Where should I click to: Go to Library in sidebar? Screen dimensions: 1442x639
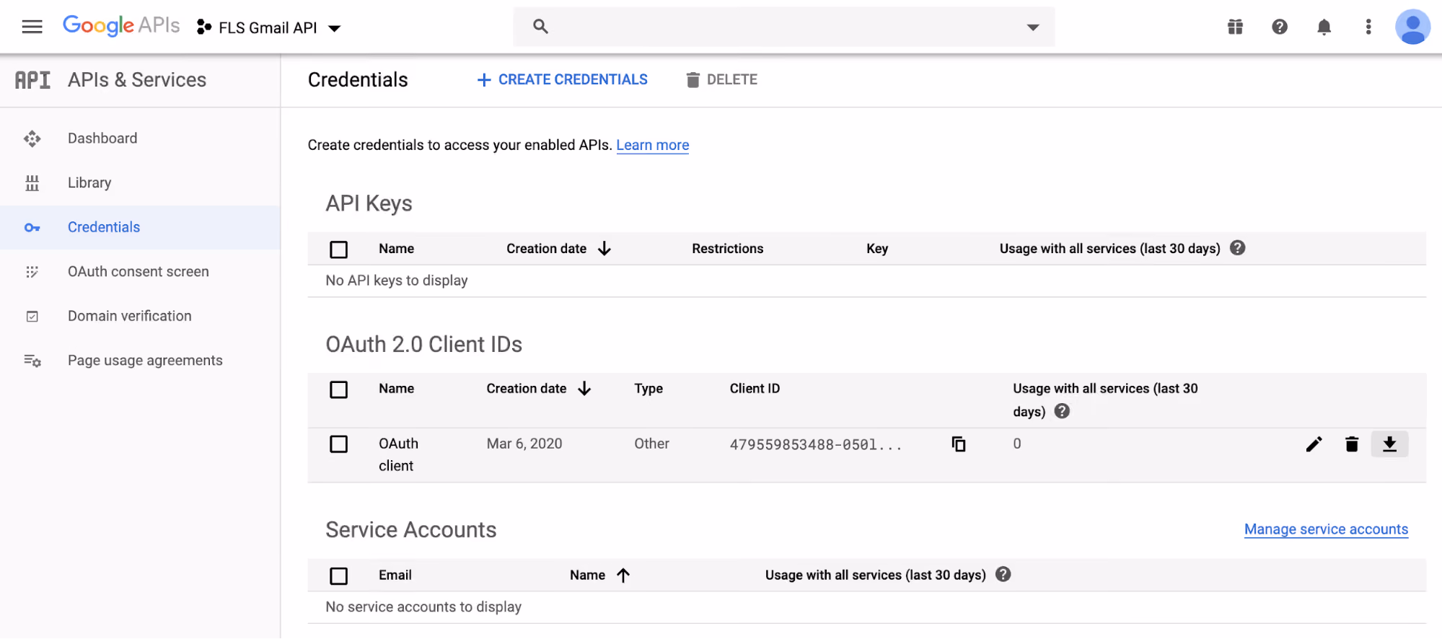(140, 183)
